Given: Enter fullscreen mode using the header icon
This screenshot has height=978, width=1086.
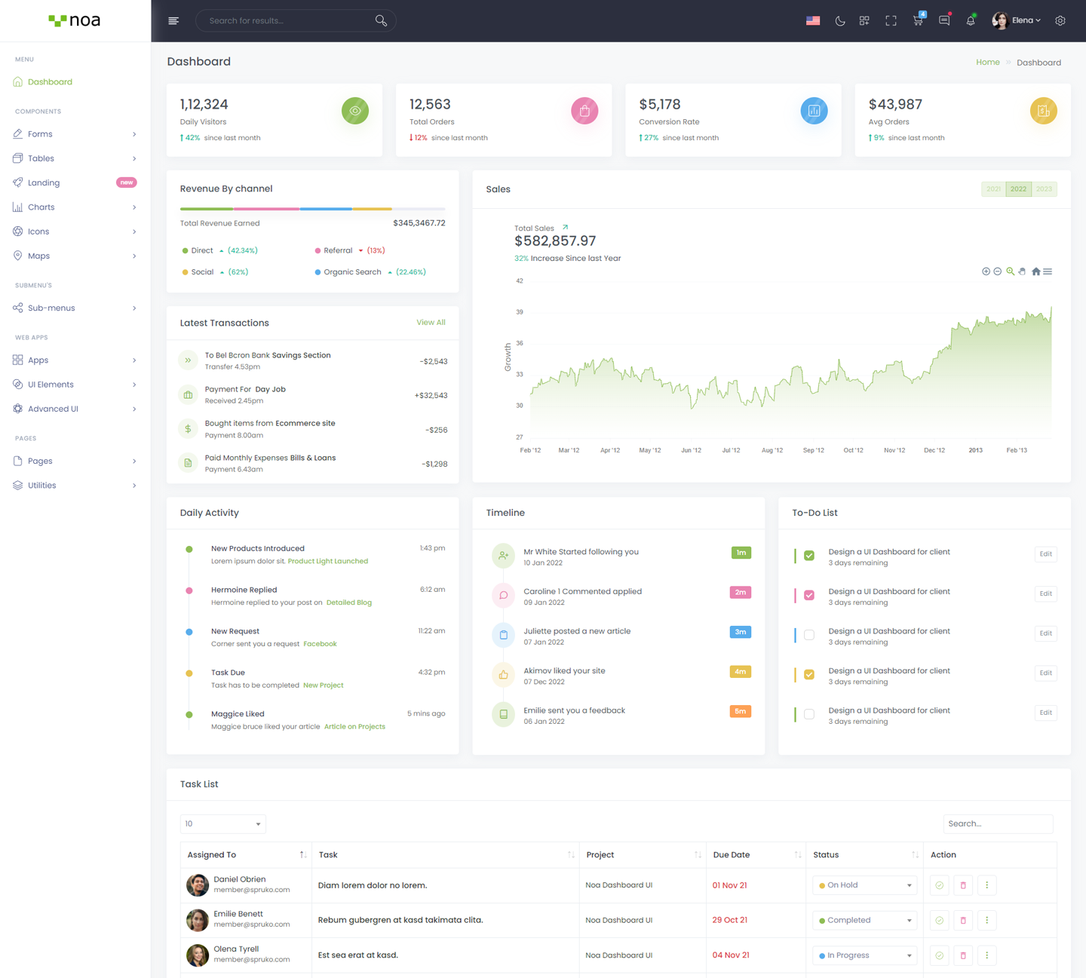Looking at the screenshot, I should point(891,21).
